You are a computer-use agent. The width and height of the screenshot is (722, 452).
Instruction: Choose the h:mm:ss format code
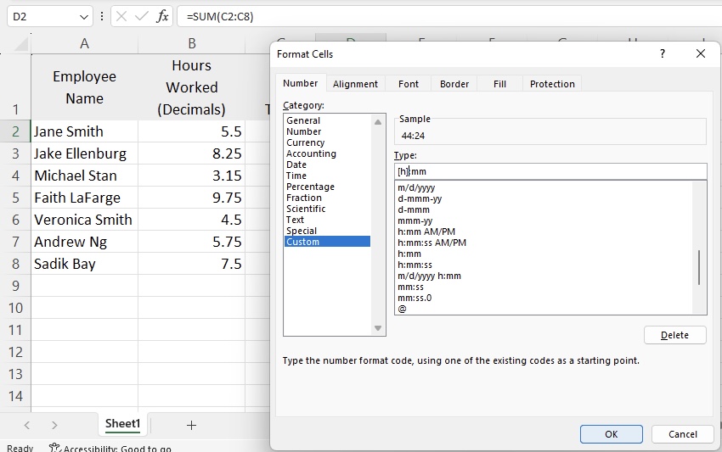[415, 265]
